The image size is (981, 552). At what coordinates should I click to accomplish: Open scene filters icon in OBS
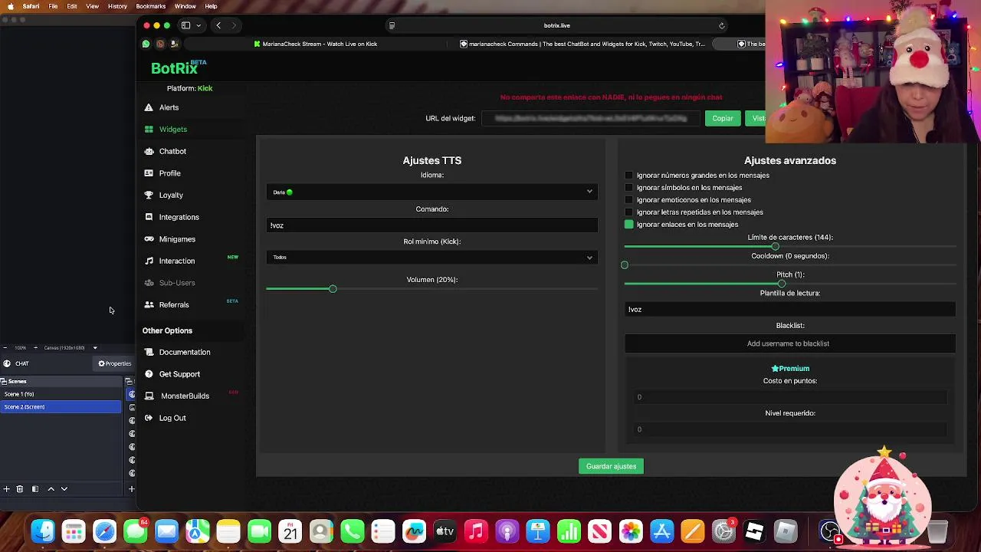(34, 488)
